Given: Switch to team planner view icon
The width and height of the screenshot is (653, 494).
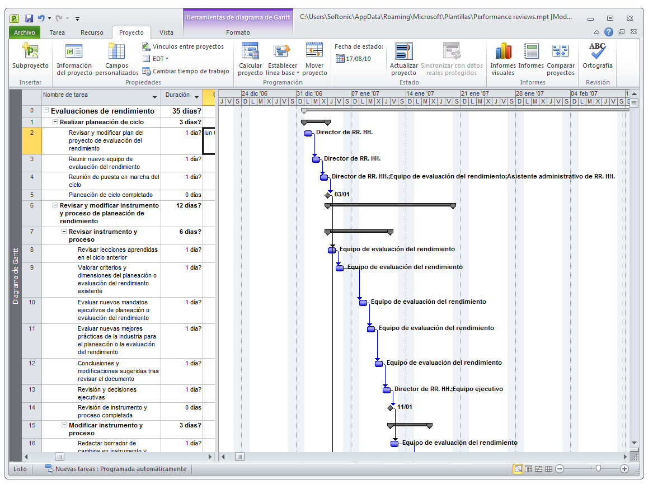Looking at the screenshot, I should (538, 469).
